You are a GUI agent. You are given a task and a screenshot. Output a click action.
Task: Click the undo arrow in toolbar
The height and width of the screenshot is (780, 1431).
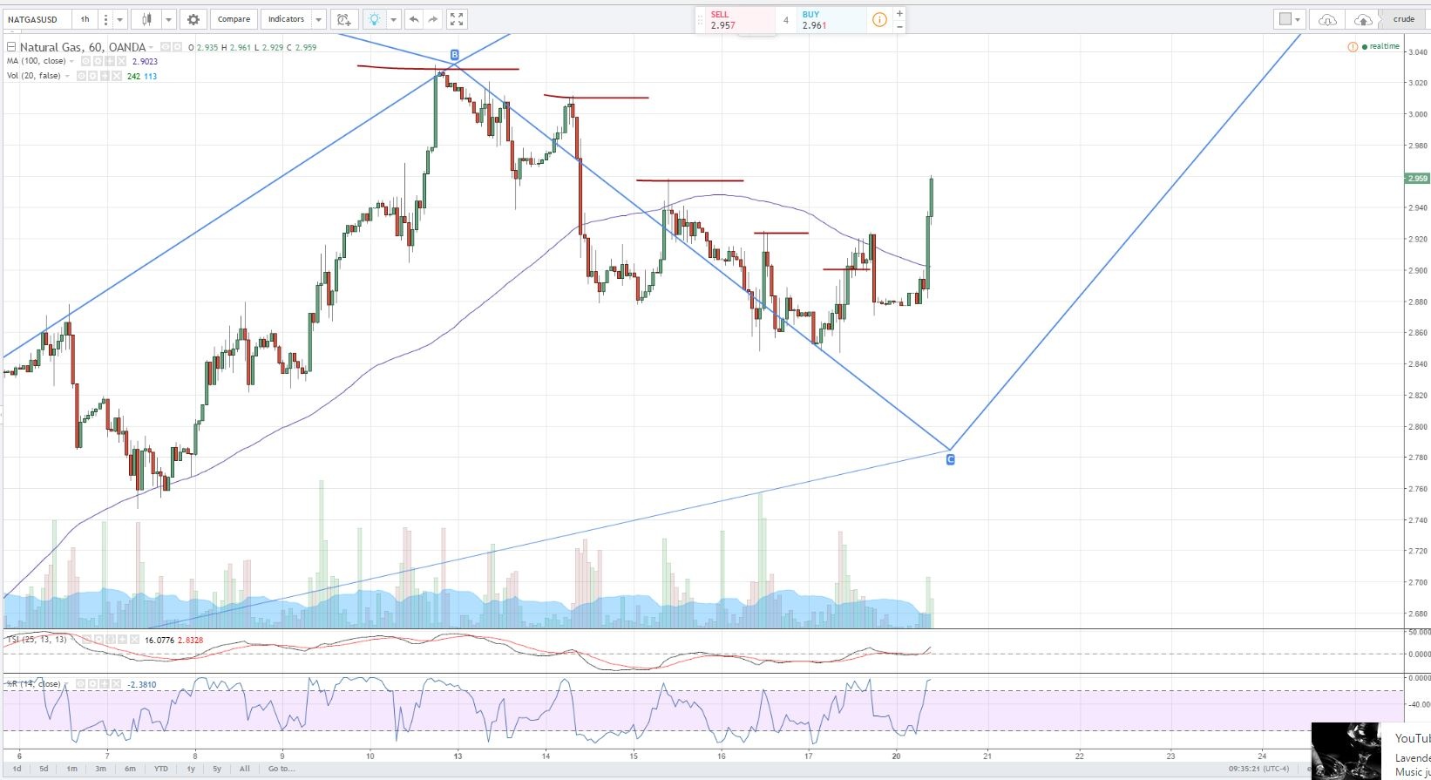414,19
